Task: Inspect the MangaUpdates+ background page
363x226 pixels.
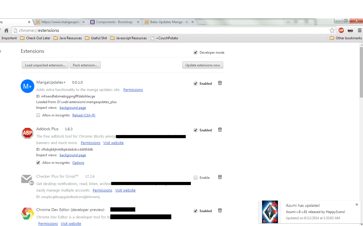Action: 73,108
